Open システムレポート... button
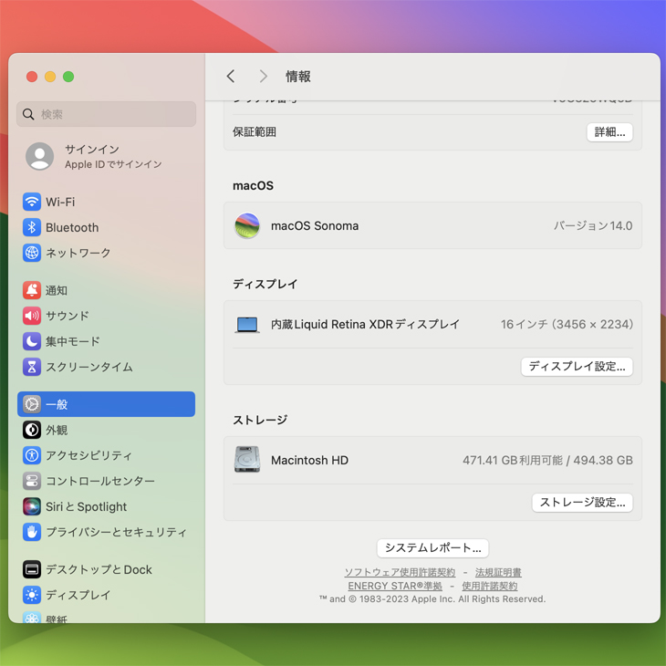The width and height of the screenshot is (666, 666). pos(432,548)
